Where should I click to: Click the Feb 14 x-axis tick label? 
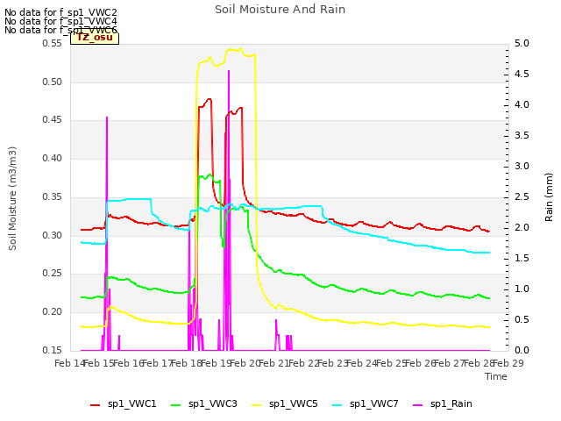point(69,363)
